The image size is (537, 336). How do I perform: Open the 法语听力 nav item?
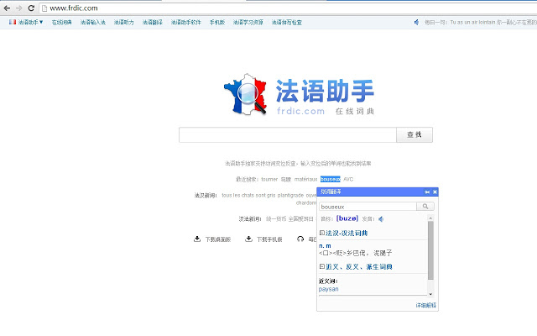click(x=123, y=23)
